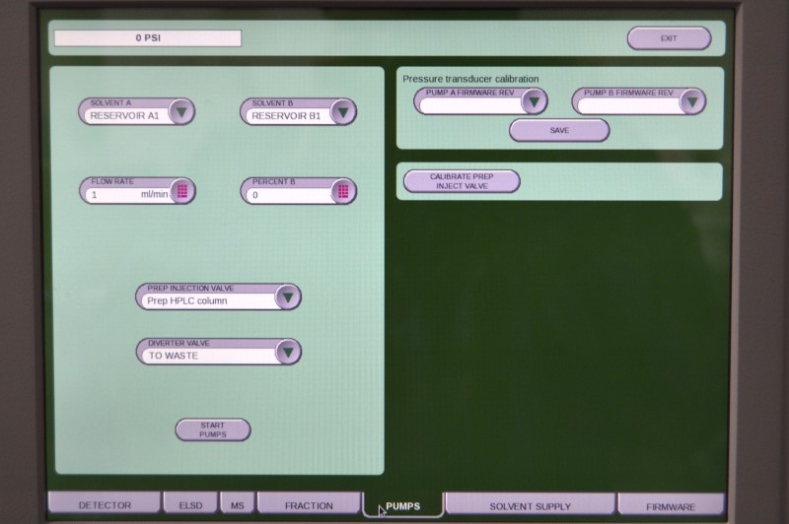Open the Diverter Valve dropdown arrow
The width and height of the screenshot is (789, 524).
pyautogui.click(x=287, y=352)
